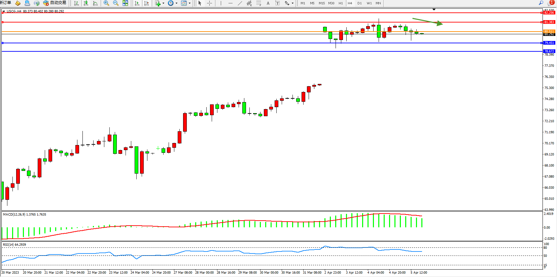Click the zoom out magnifier icon
Viewport: 557px width, 277px height.
pos(116,3)
